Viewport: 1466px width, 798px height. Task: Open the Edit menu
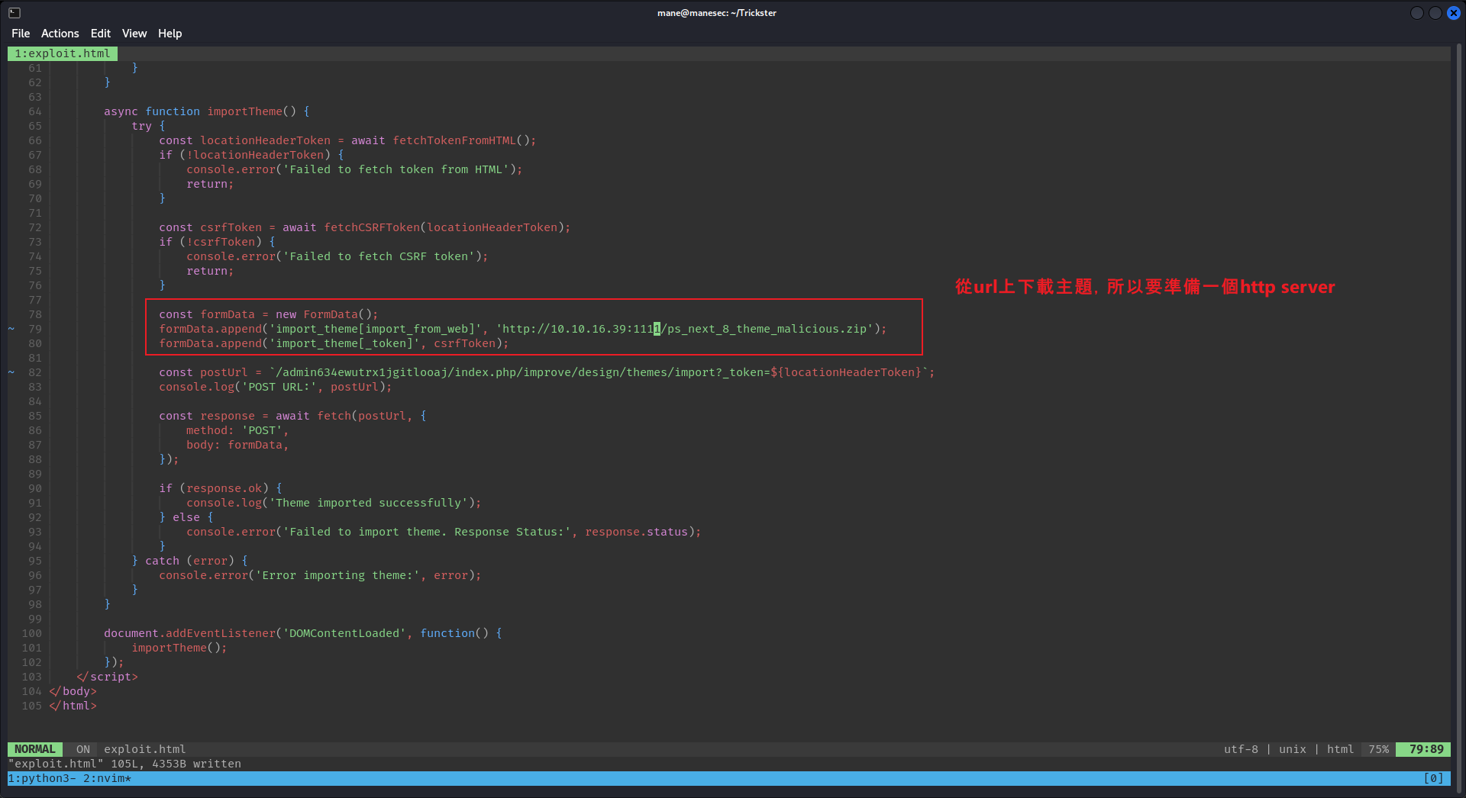tap(100, 34)
